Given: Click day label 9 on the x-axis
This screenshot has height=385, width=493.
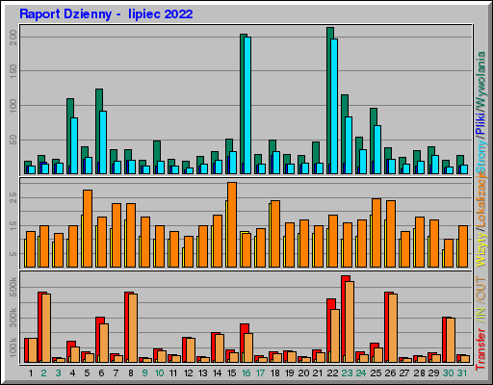Looking at the screenshot, I should coord(144,373).
